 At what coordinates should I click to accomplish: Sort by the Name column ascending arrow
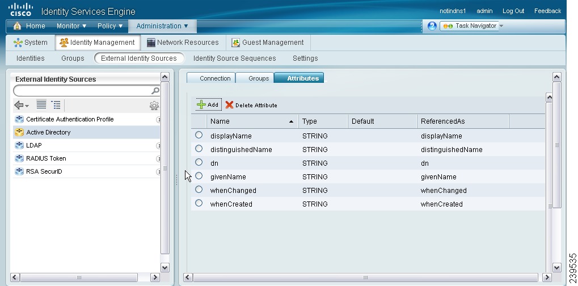(x=291, y=121)
